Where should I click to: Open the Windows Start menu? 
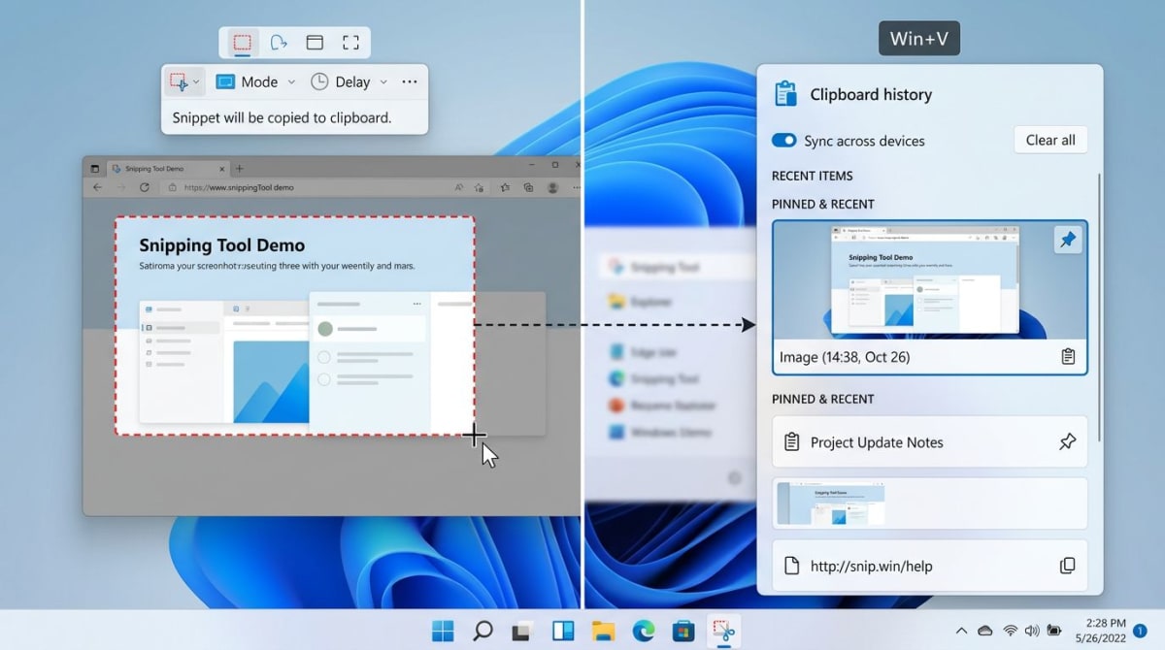pos(443,631)
